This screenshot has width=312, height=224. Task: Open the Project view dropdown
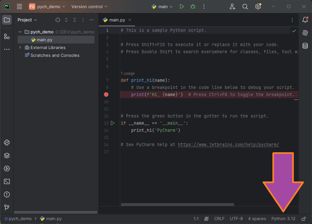[x=27, y=20]
